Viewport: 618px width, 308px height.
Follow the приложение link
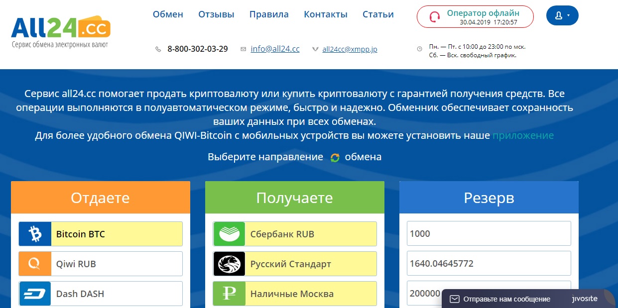523,135
